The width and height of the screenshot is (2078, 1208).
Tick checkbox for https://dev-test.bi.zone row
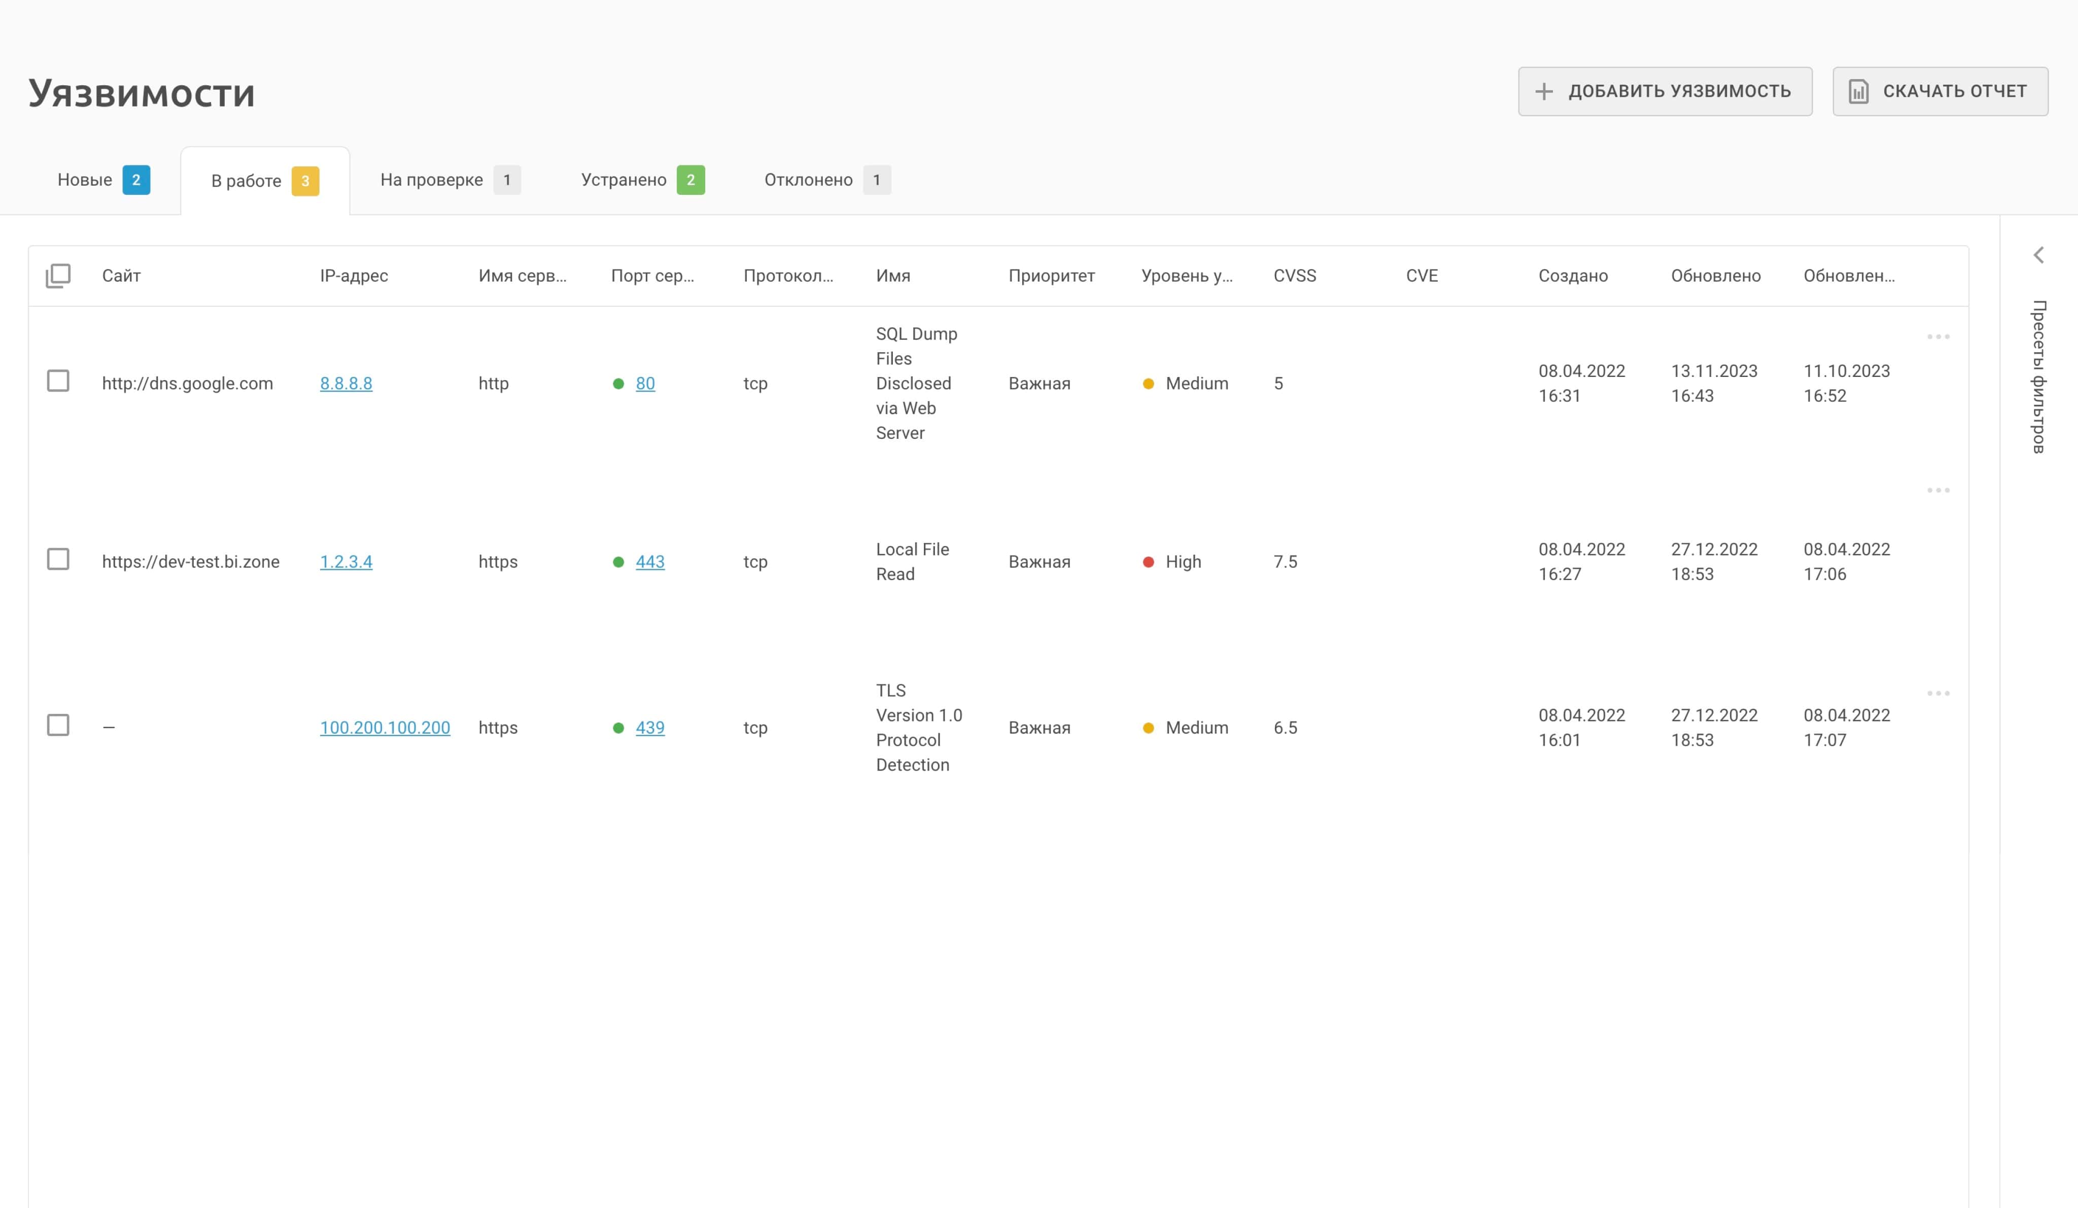[x=58, y=559]
